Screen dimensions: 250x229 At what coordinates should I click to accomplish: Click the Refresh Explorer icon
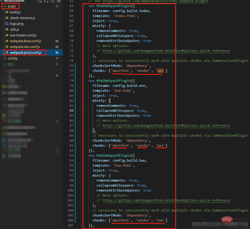(x=53, y=1)
